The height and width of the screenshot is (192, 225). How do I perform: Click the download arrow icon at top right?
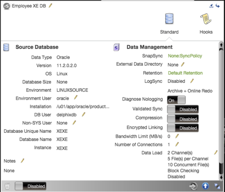211,6
